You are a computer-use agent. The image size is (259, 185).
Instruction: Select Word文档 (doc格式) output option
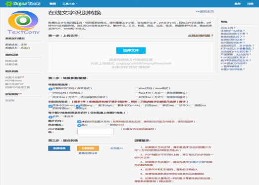click(51, 93)
